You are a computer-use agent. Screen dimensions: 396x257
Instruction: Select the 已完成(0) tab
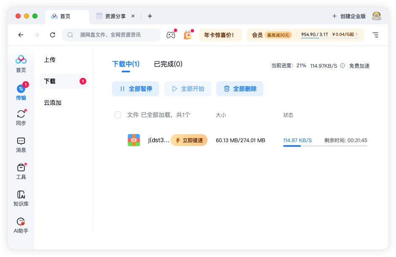point(168,64)
